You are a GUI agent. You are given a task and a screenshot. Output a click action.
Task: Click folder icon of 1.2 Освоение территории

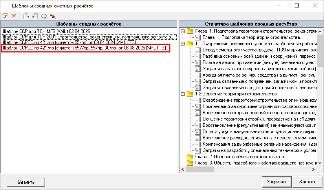pyautogui.click(x=190, y=94)
